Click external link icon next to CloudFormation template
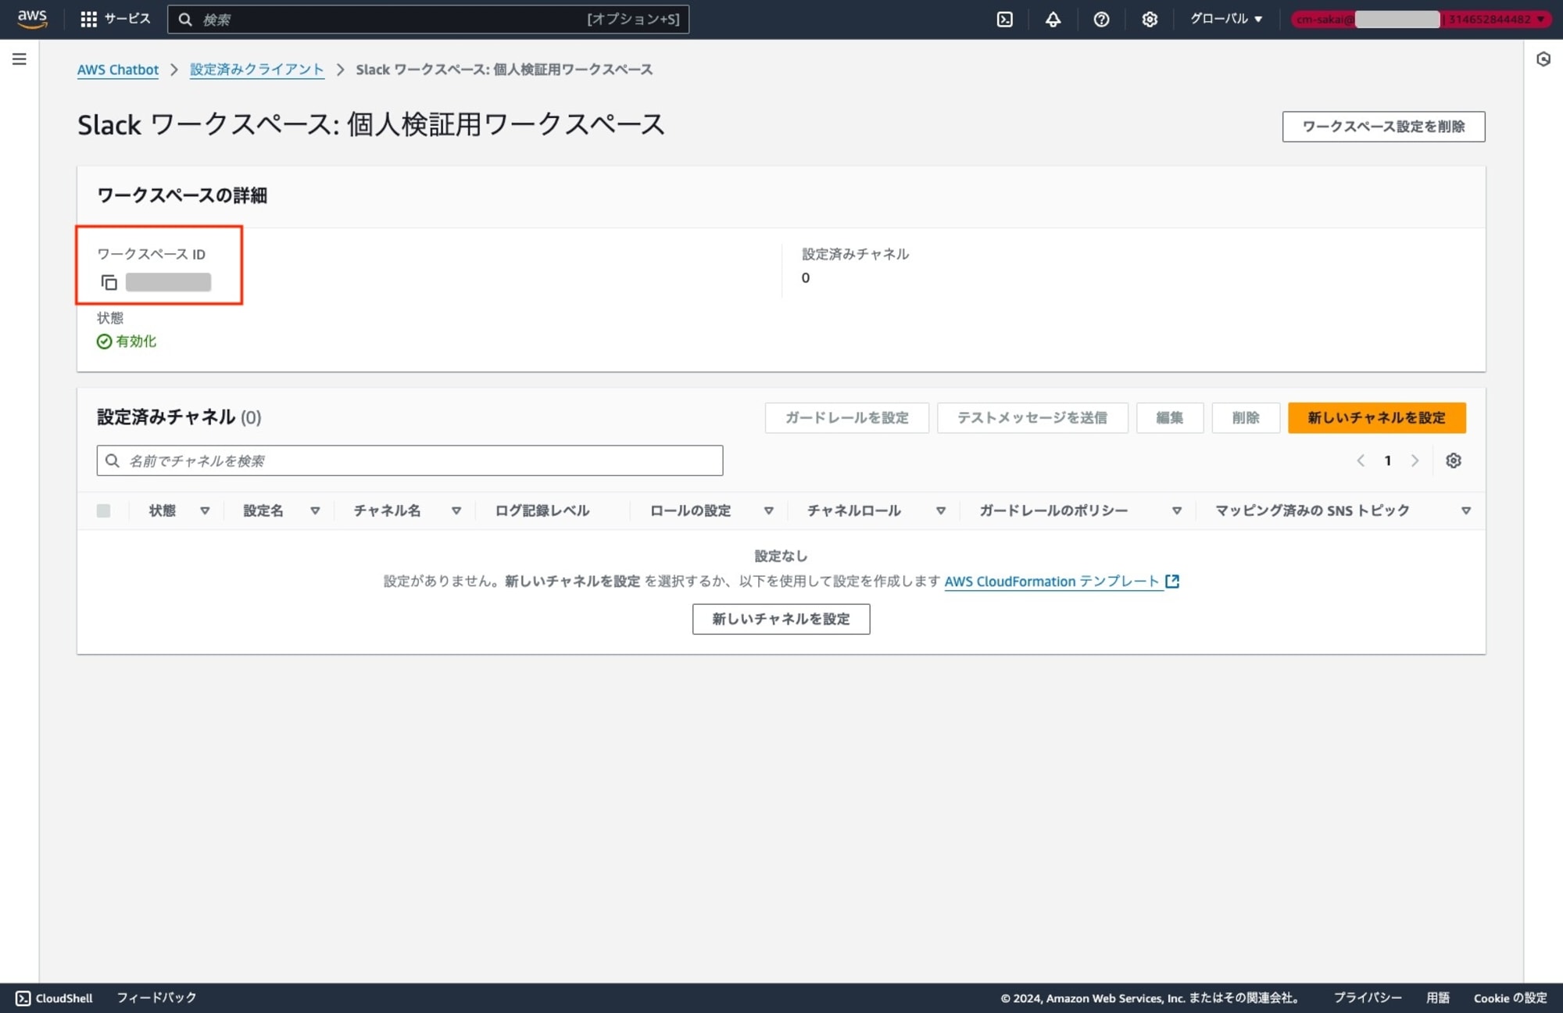1563x1013 pixels. tap(1172, 581)
